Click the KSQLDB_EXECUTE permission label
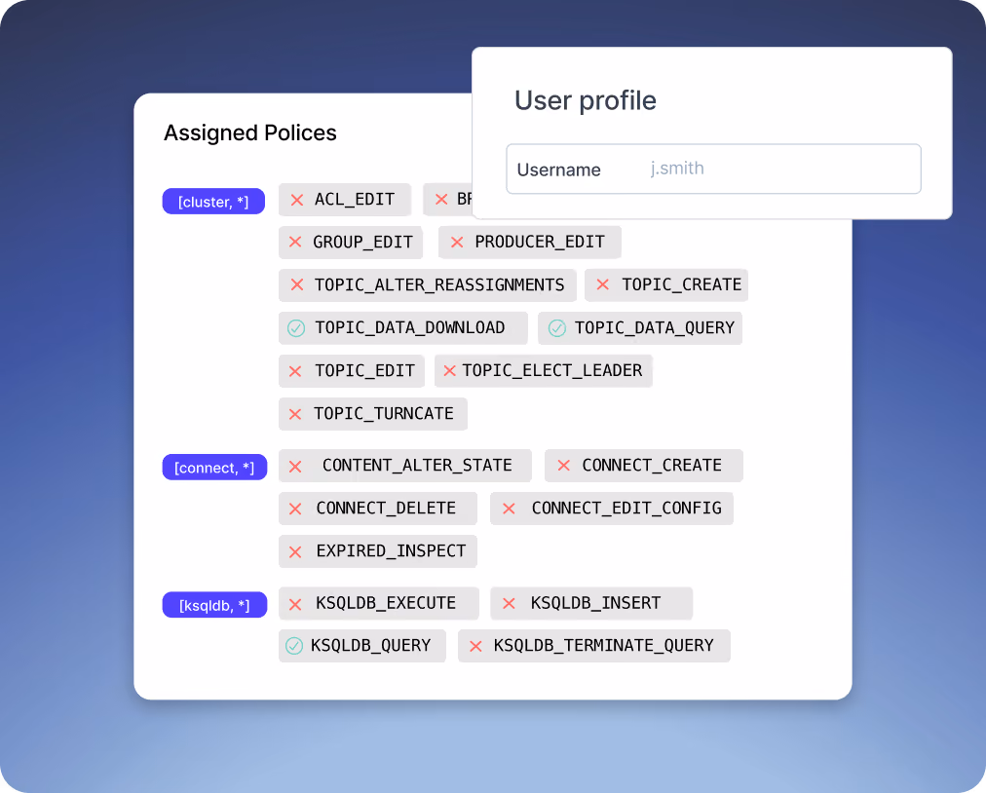 [x=386, y=603]
